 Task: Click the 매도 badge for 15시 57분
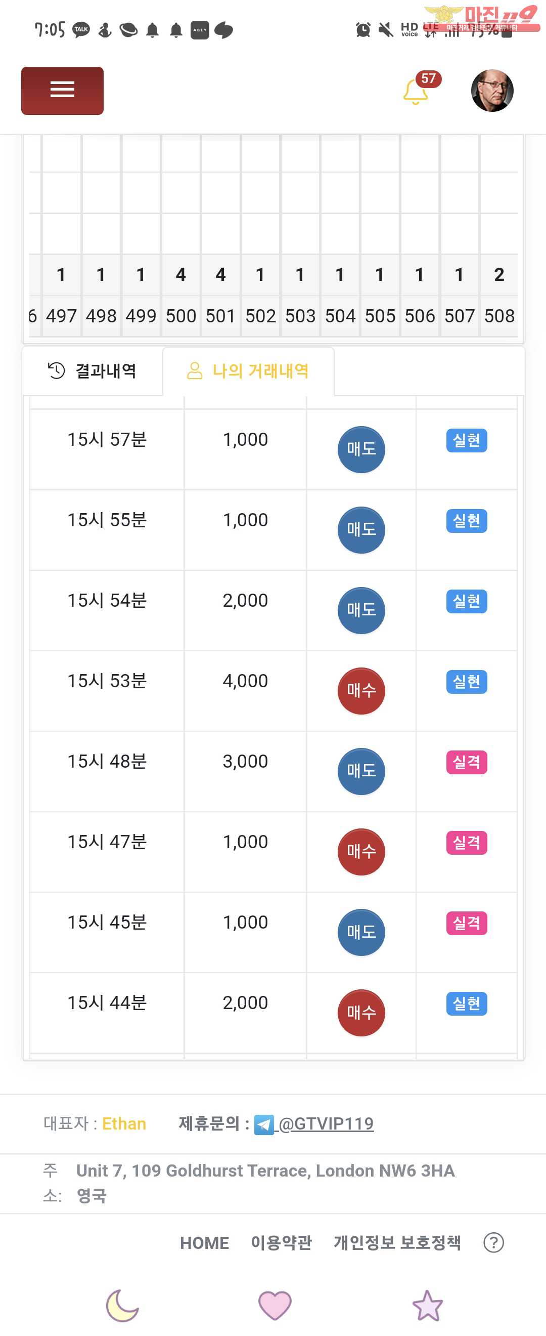click(x=361, y=449)
